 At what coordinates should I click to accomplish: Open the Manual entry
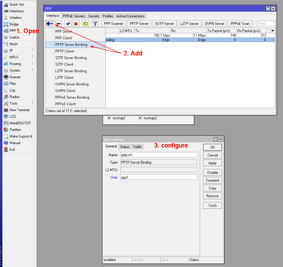pos(19,143)
